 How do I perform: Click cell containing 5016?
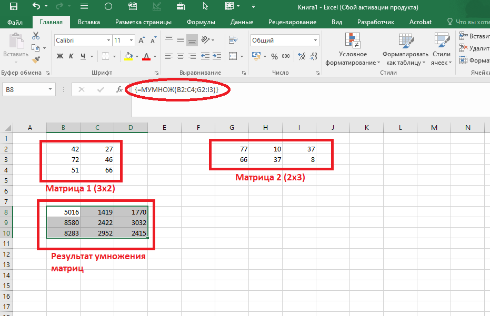pyautogui.click(x=64, y=212)
